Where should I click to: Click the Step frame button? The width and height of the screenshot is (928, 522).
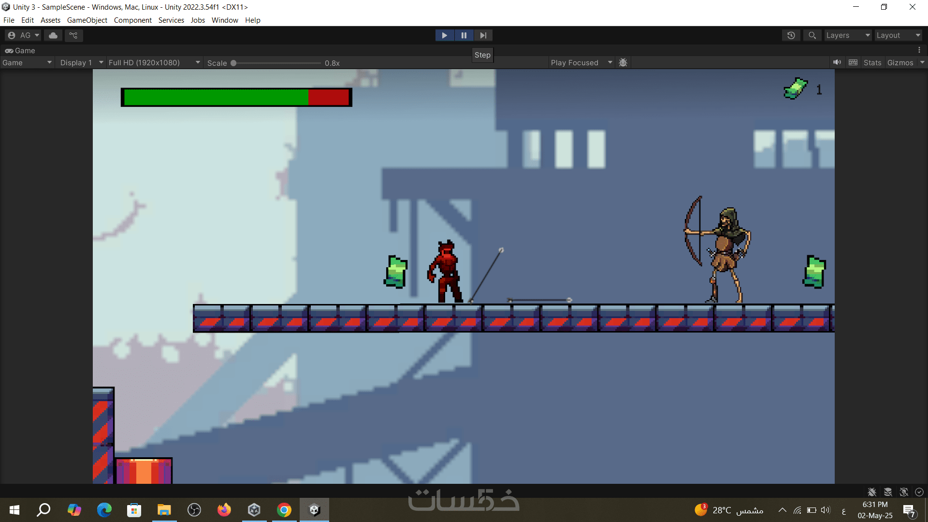(483, 35)
